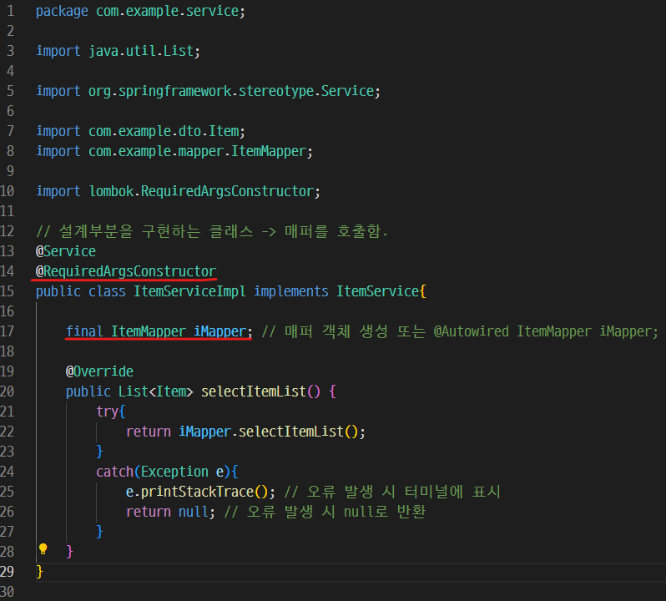Click the ItemService interface name on line 15
This screenshot has width=666, height=601.
click(x=378, y=291)
